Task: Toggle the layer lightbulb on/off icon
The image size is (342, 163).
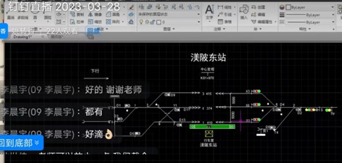Action: pos(141,22)
